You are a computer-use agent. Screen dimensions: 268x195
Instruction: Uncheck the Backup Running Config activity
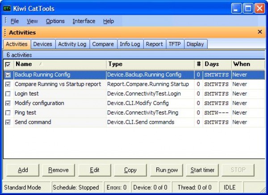(x=8, y=75)
